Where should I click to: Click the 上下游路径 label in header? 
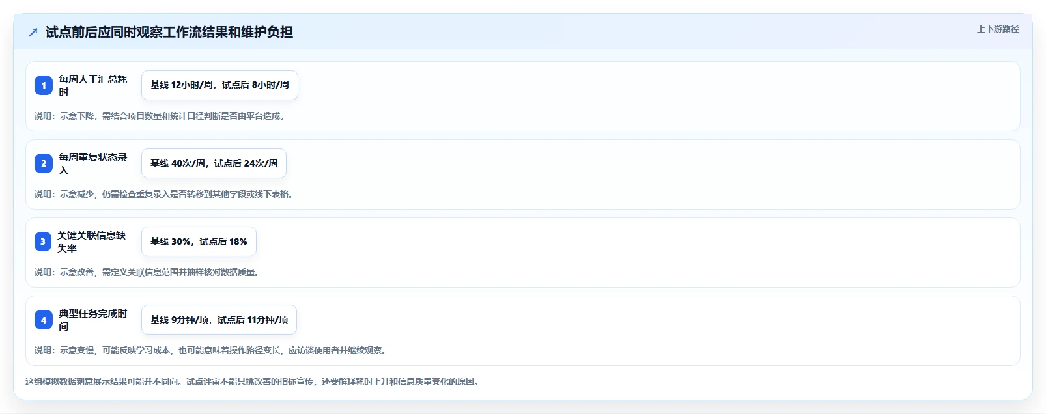(x=998, y=29)
